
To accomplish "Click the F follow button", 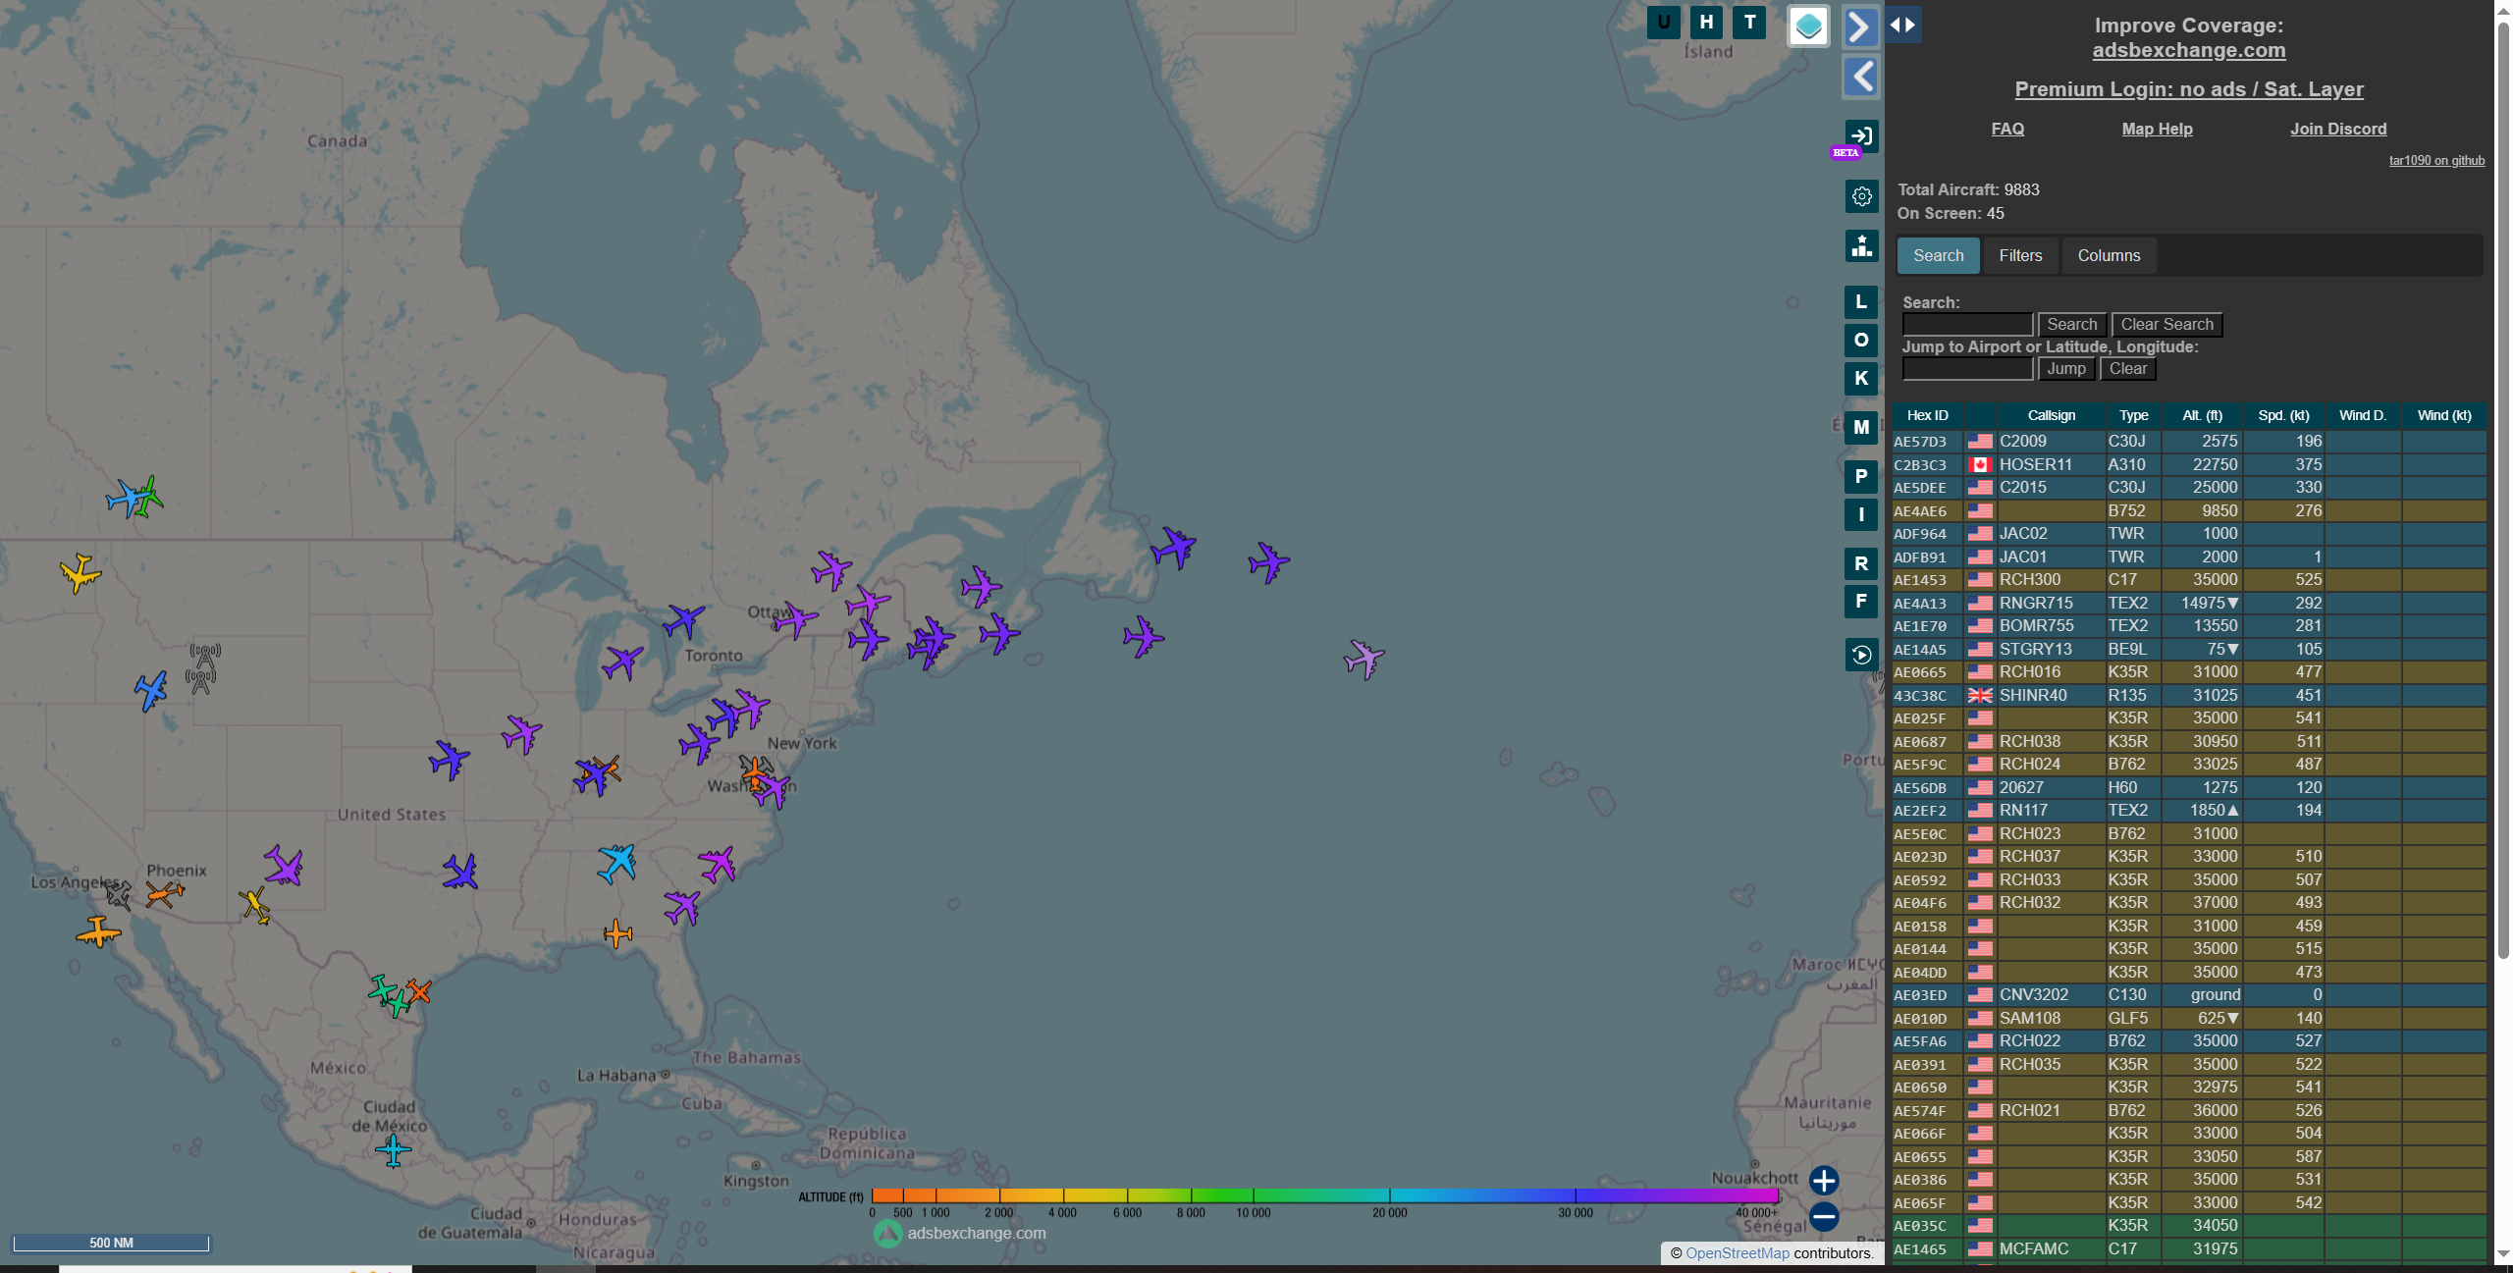I will [x=1861, y=602].
